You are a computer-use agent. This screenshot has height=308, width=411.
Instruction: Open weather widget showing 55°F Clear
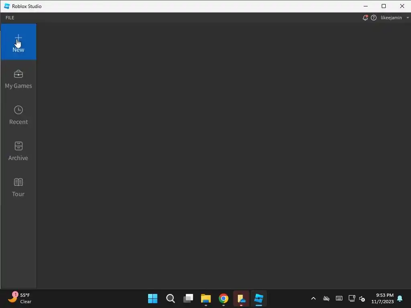[20, 298]
